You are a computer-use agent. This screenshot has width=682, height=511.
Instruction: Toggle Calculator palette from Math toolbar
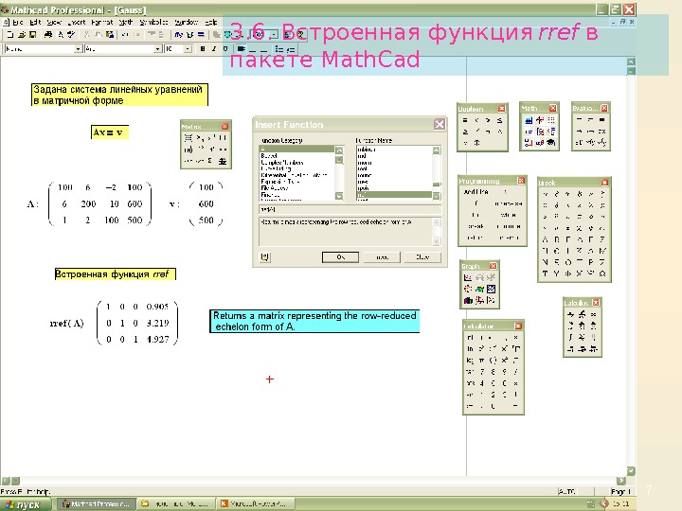point(529,120)
